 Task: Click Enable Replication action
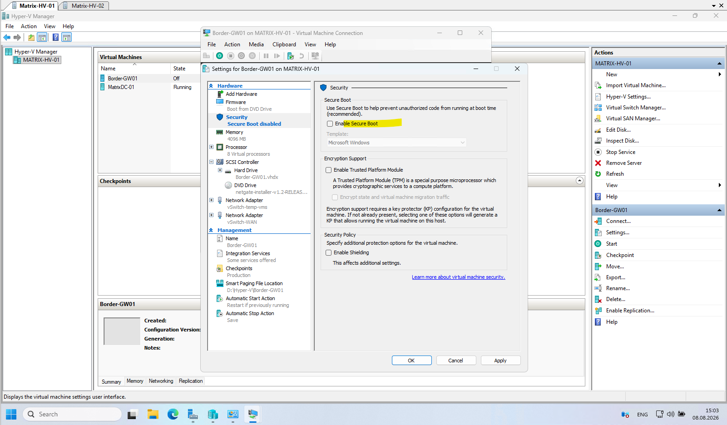pyautogui.click(x=630, y=311)
